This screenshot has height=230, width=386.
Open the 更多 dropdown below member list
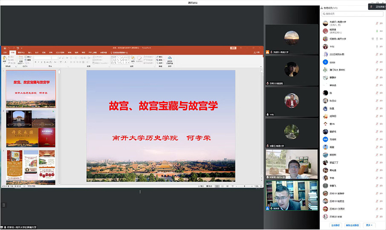370,225
